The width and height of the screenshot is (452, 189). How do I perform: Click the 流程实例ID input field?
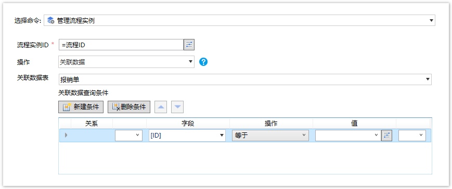click(x=121, y=45)
